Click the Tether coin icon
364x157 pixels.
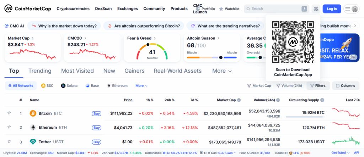[33, 142]
